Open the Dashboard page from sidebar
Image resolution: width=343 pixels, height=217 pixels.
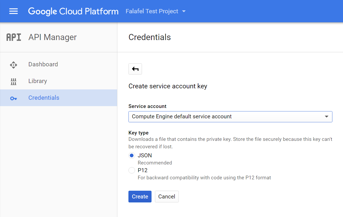43,64
